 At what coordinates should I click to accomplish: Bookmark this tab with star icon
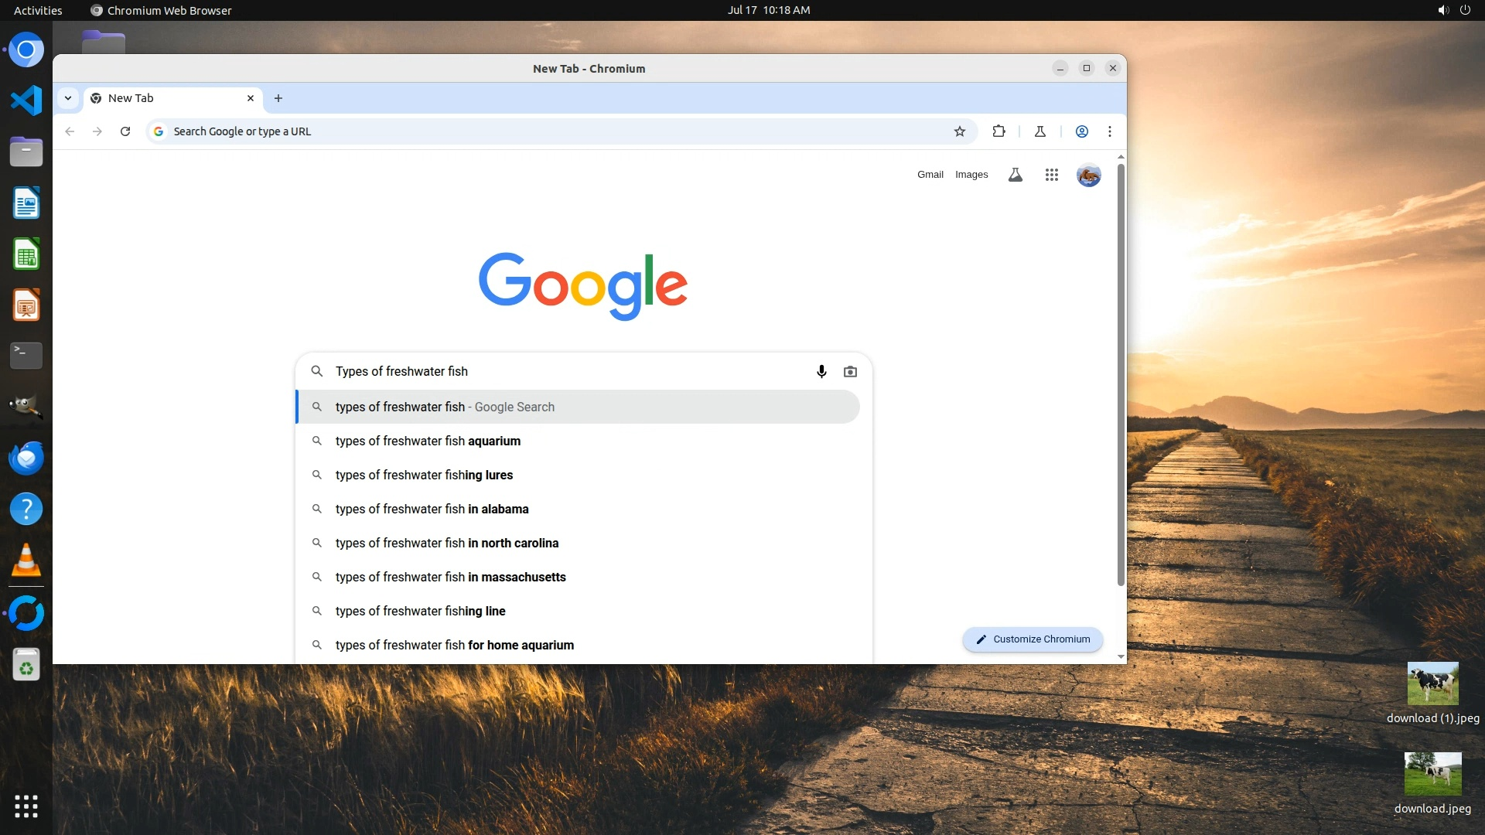click(960, 131)
